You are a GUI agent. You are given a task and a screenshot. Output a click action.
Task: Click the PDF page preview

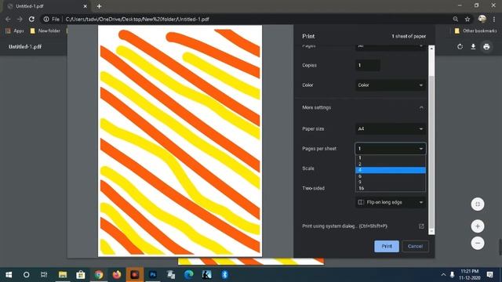click(x=180, y=141)
